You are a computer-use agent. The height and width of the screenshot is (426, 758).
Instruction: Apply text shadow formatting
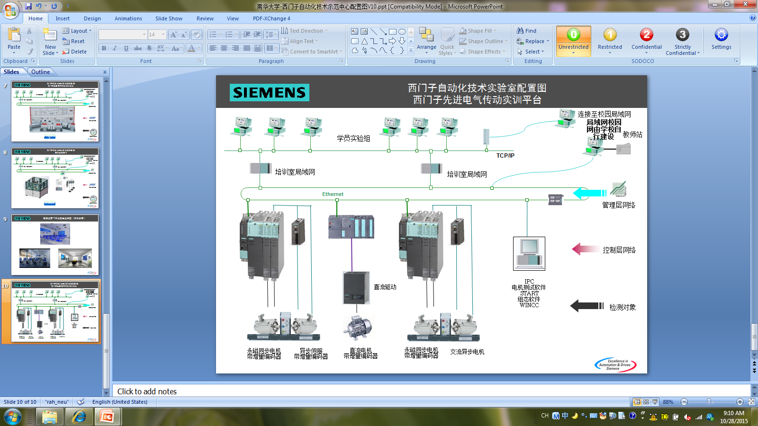click(x=149, y=48)
